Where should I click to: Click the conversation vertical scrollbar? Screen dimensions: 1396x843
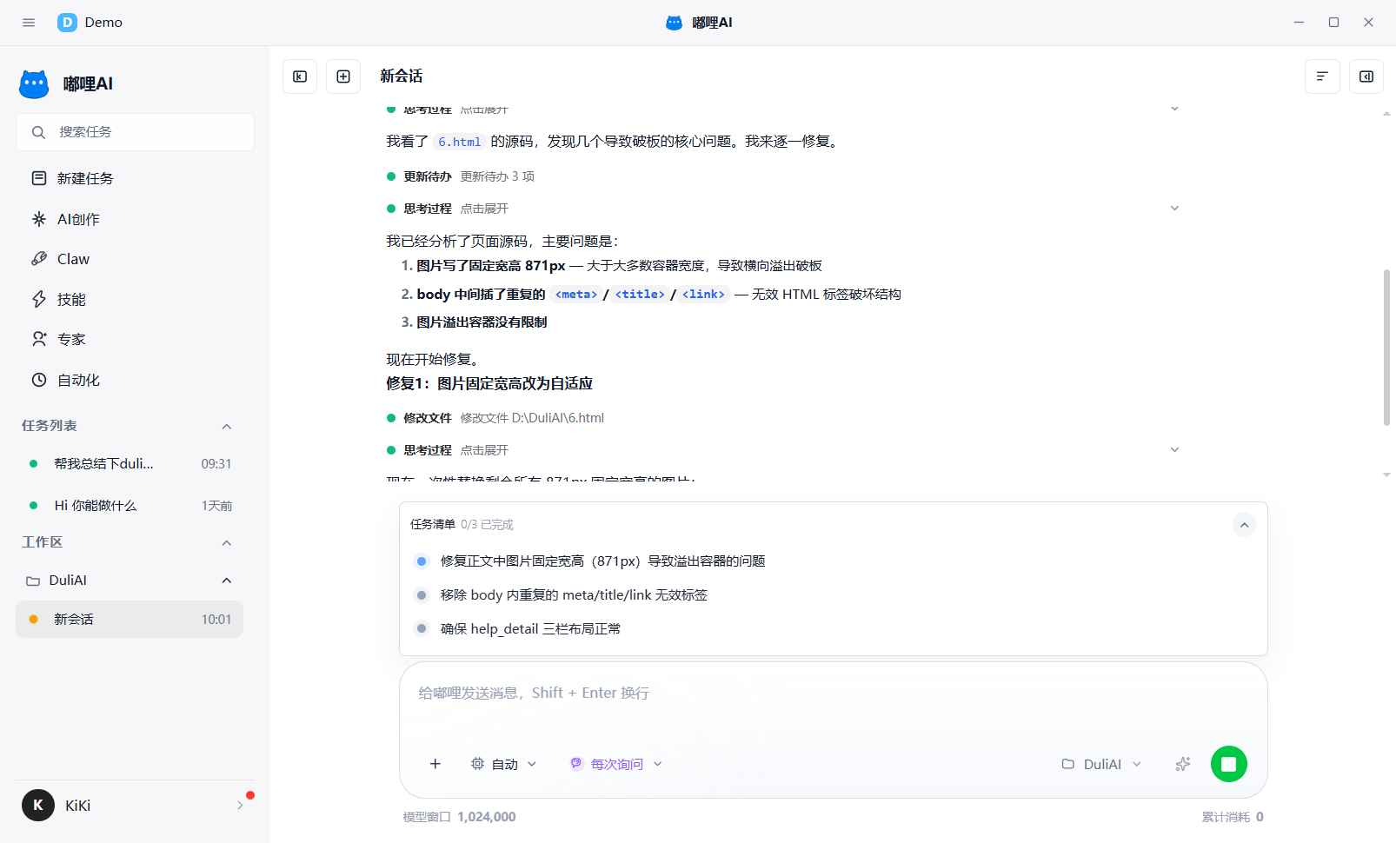point(1386,348)
